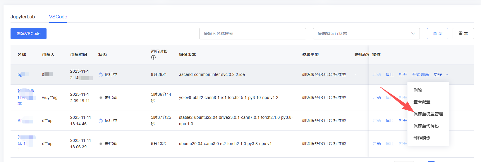
Task: Click 停止 link for the ascend-common-infer row
Action: pyautogui.click(x=389, y=74)
